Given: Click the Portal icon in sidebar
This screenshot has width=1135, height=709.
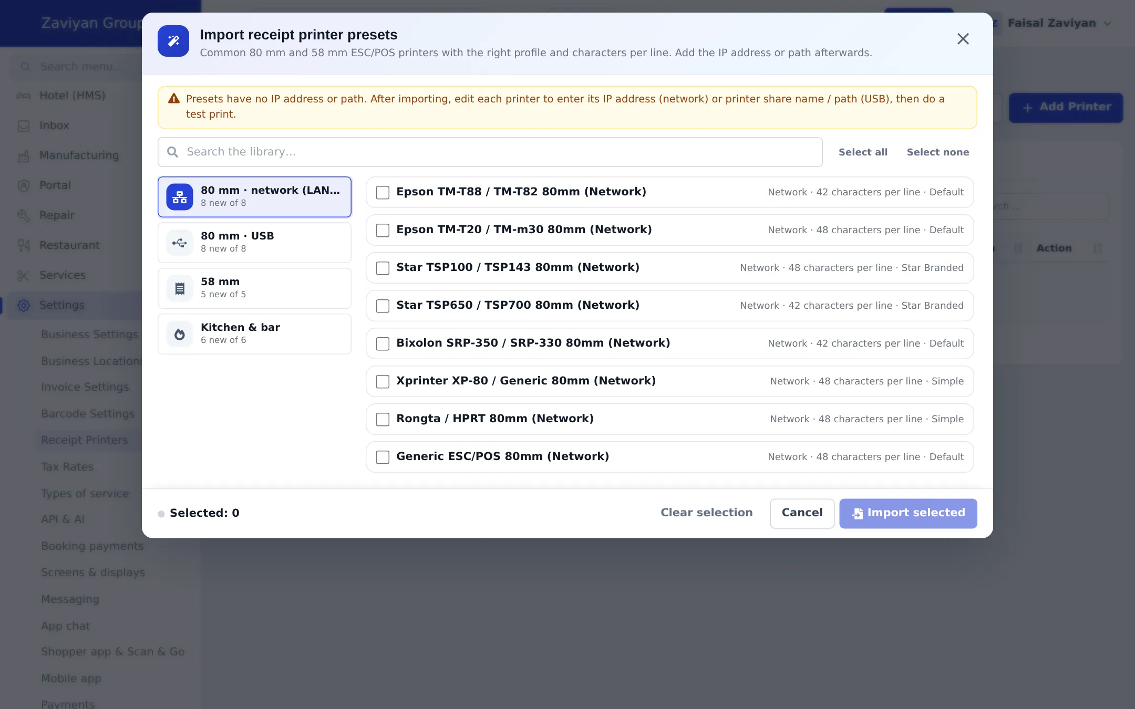Looking at the screenshot, I should tap(24, 185).
